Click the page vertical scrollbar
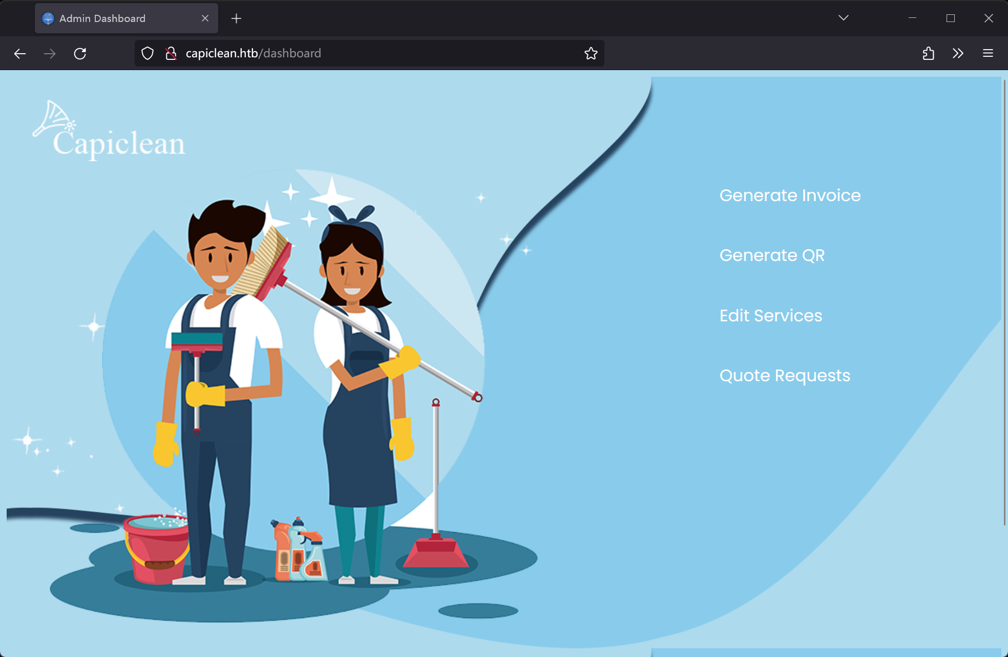 click(x=1004, y=302)
